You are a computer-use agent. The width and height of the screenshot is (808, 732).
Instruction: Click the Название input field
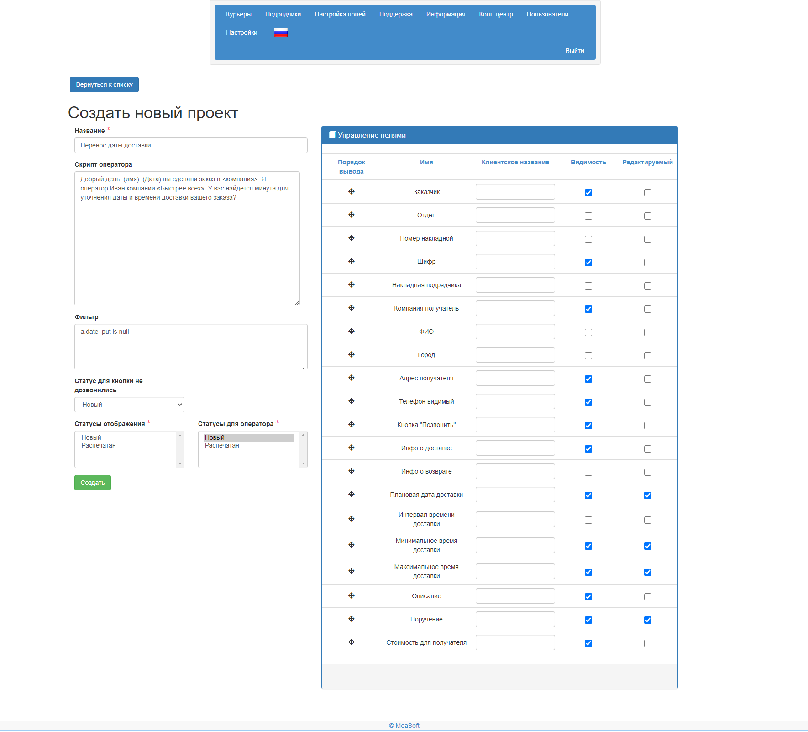pyautogui.click(x=191, y=145)
